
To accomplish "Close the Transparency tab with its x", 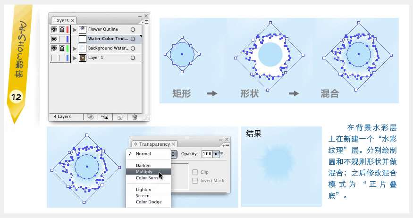I will point(173,144).
